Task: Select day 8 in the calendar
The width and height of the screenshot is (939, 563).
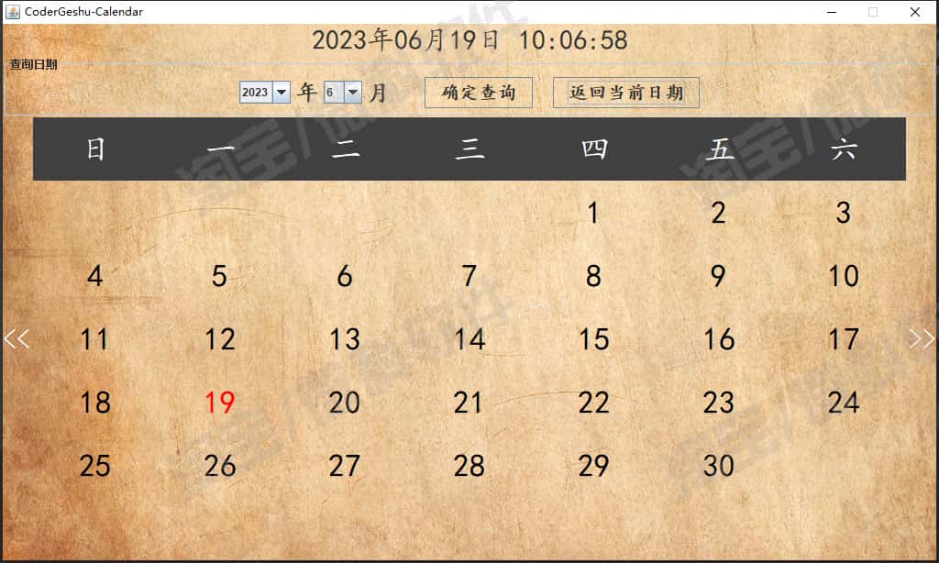Action: click(x=593, y=276)
